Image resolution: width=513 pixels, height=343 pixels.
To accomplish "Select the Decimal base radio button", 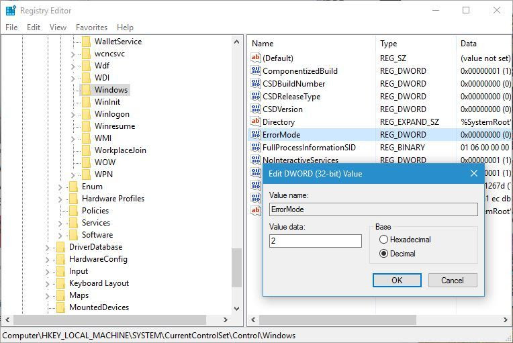I will [384, 254].
